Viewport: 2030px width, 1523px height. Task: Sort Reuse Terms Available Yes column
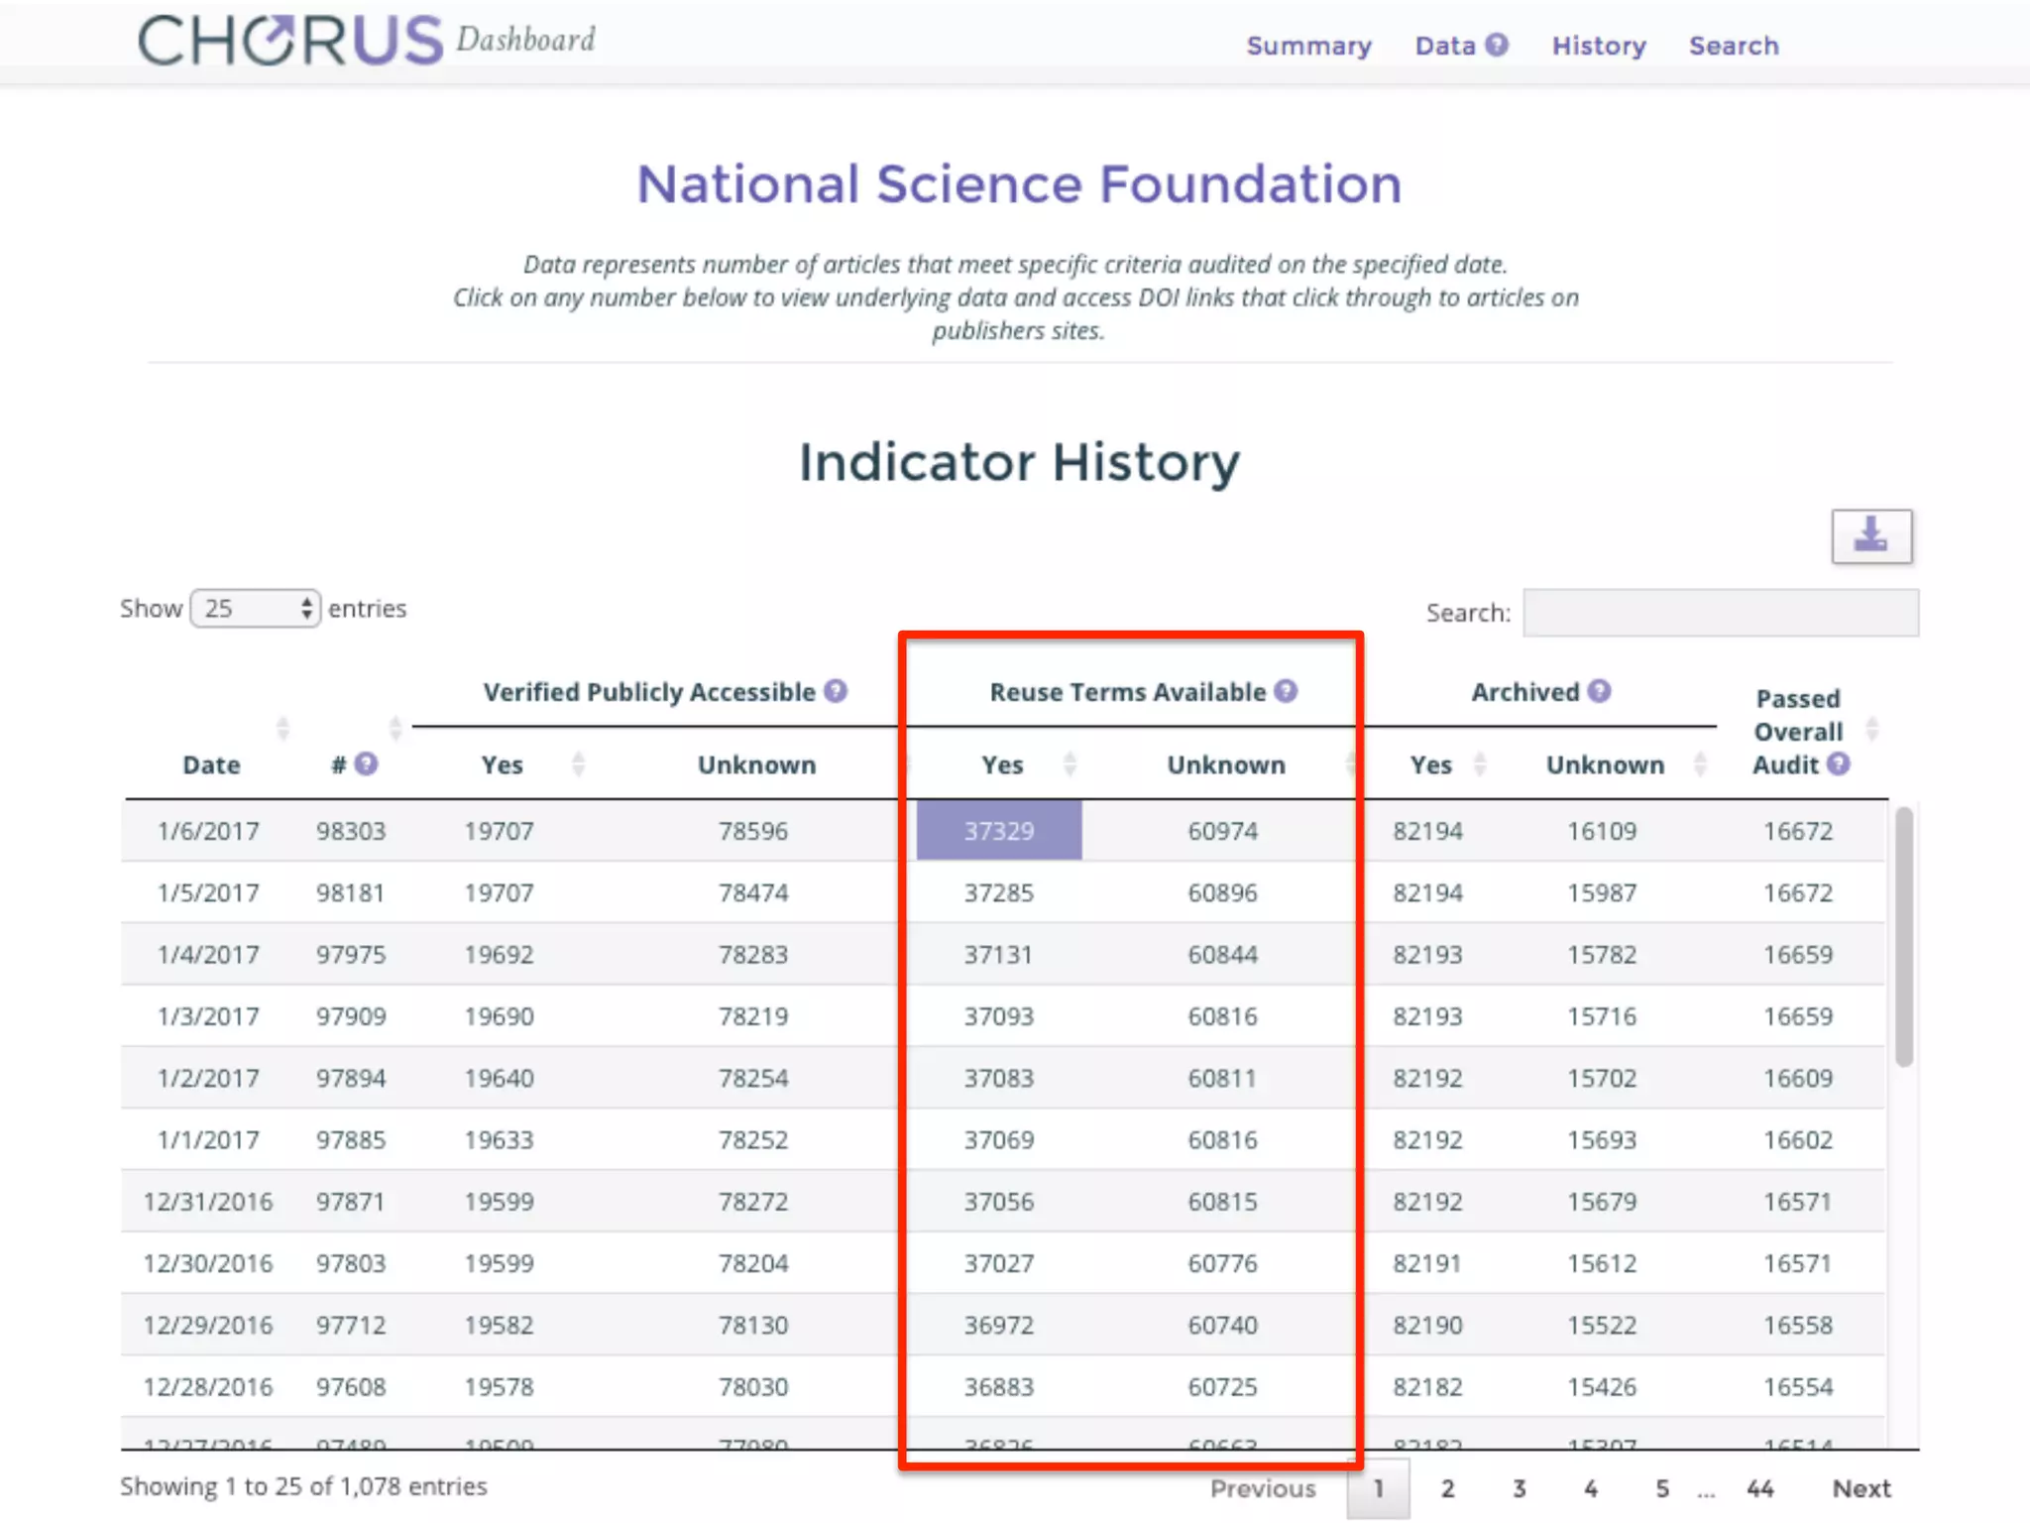pyautogui.click(x=1070, y=763)
